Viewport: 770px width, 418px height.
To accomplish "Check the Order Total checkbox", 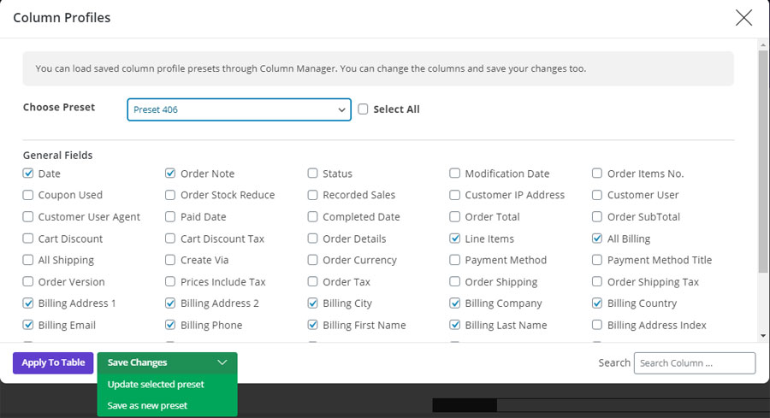I will coord(455,217).
